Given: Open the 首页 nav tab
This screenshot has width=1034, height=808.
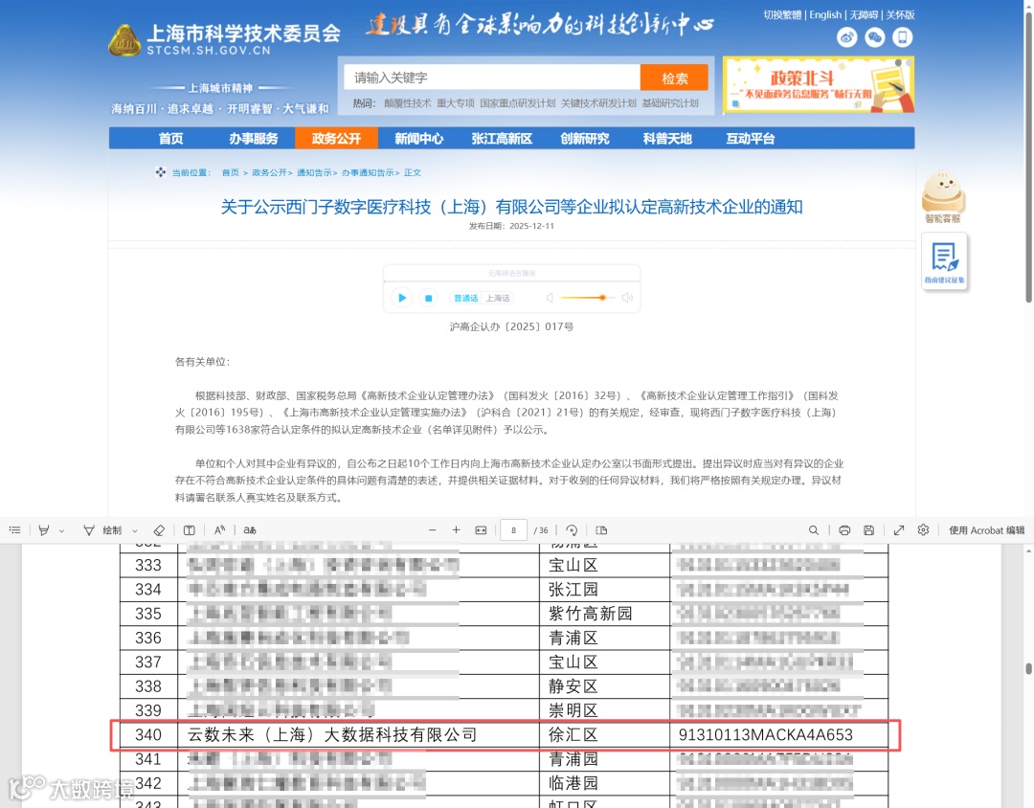Looking at the screenshot, I should click(170, 139).
